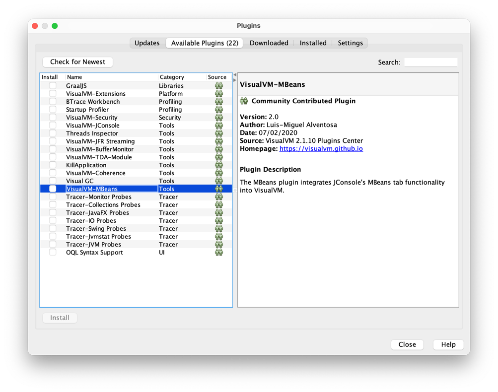The image size is (498, 392).
Task: Click inside the Search field
Action: pos(430,62)
